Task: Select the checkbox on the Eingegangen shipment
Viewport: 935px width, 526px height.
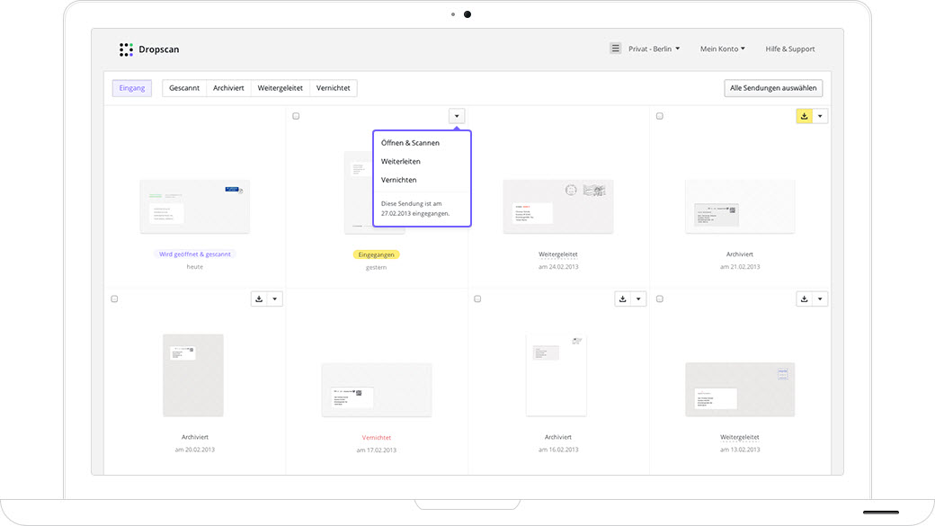Action: pos(296,115)
